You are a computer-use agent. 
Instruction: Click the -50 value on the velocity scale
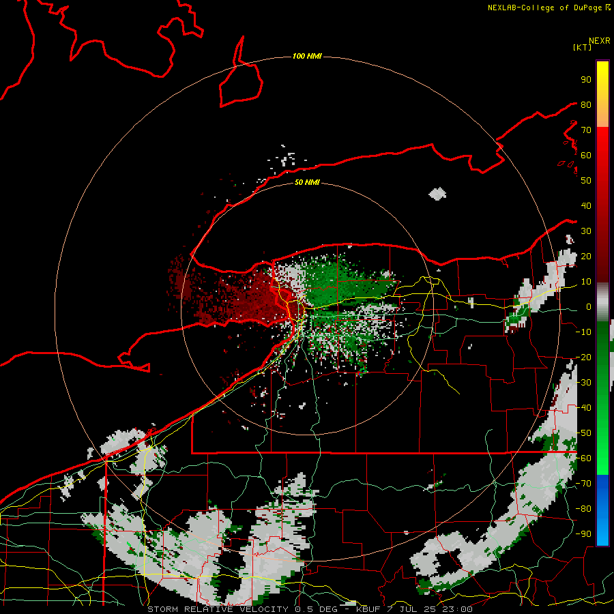[583, 433]
